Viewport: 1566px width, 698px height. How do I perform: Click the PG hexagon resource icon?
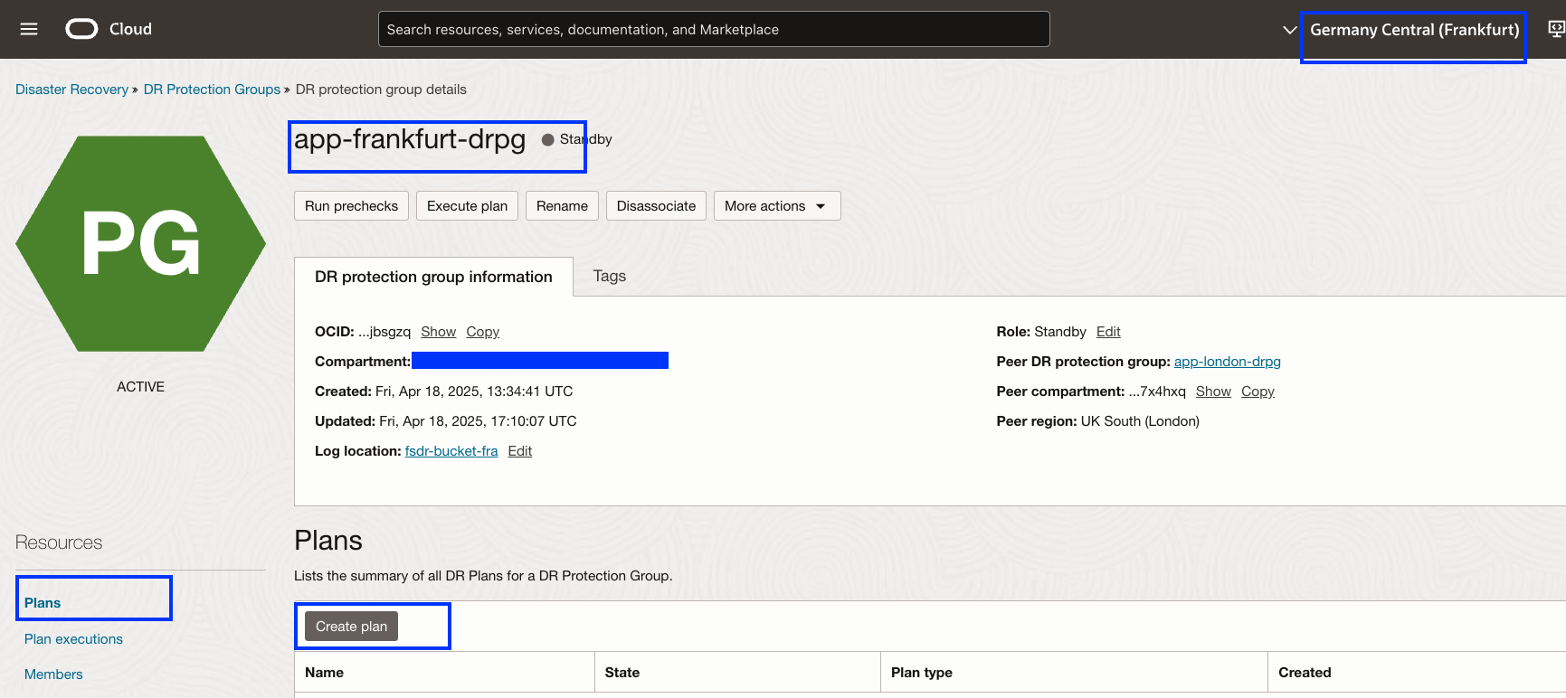(141, 243)
